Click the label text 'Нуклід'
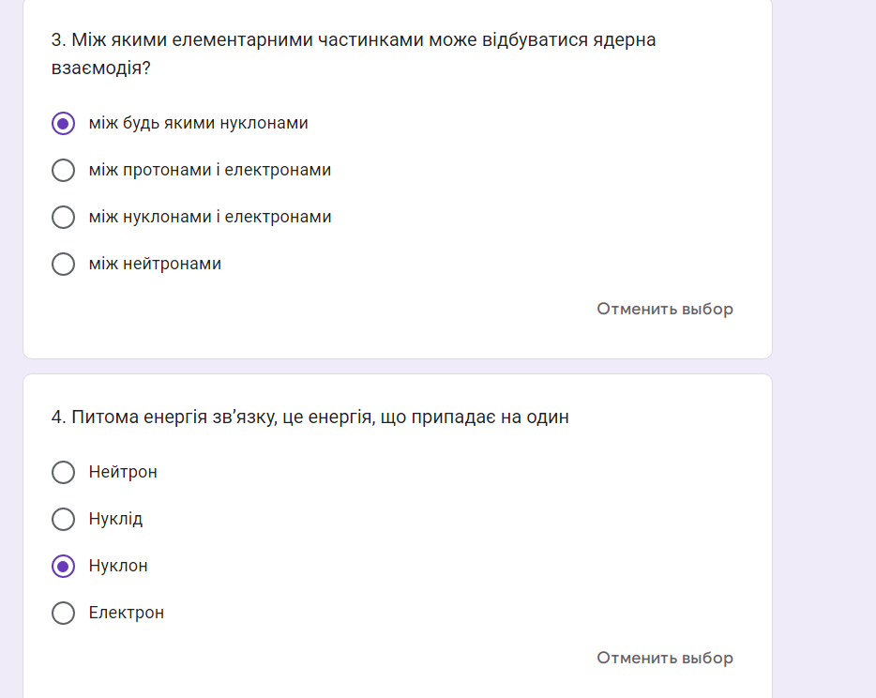This screenshot has height=698, width=876. click(115, 519)
